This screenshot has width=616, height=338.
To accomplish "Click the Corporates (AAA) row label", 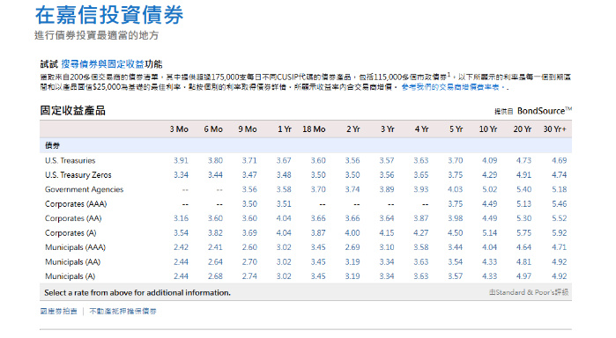I will (76, 204).
